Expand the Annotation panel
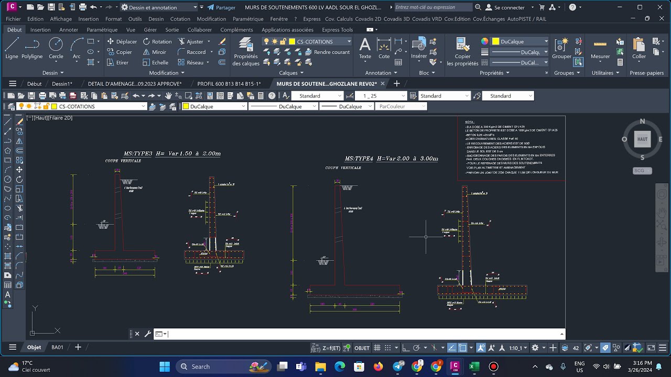This screenshot has width=671, height=377. pyautogui.click(x=381, y=73)
